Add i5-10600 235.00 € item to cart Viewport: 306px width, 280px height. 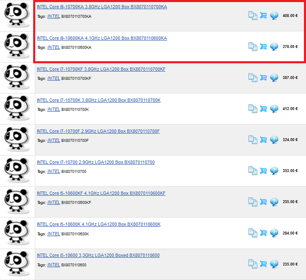263,264
